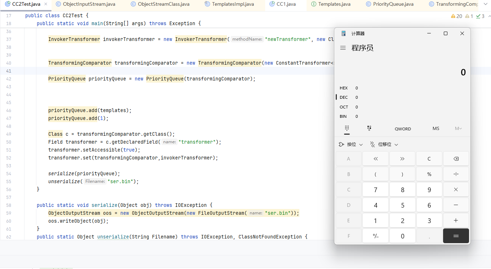Expand the 位移位 bit shift dropdown
The image size is (491, 269).
[x=384, y=144]
